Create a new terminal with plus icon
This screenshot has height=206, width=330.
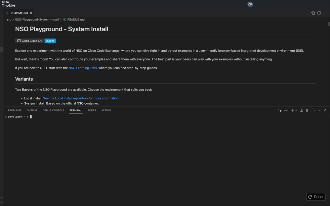pyautogui.click(x=292, y=110)
